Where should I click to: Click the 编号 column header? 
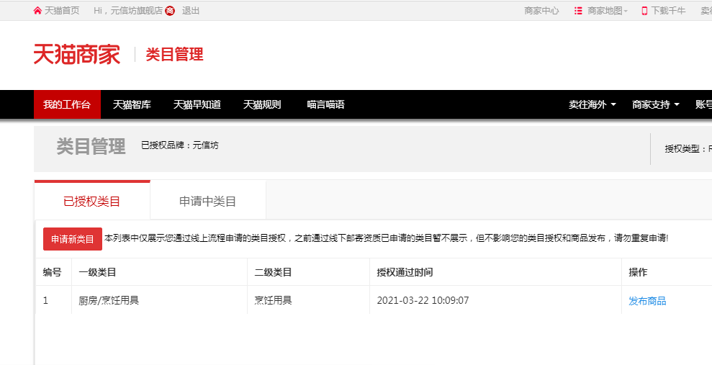(53, 272)
